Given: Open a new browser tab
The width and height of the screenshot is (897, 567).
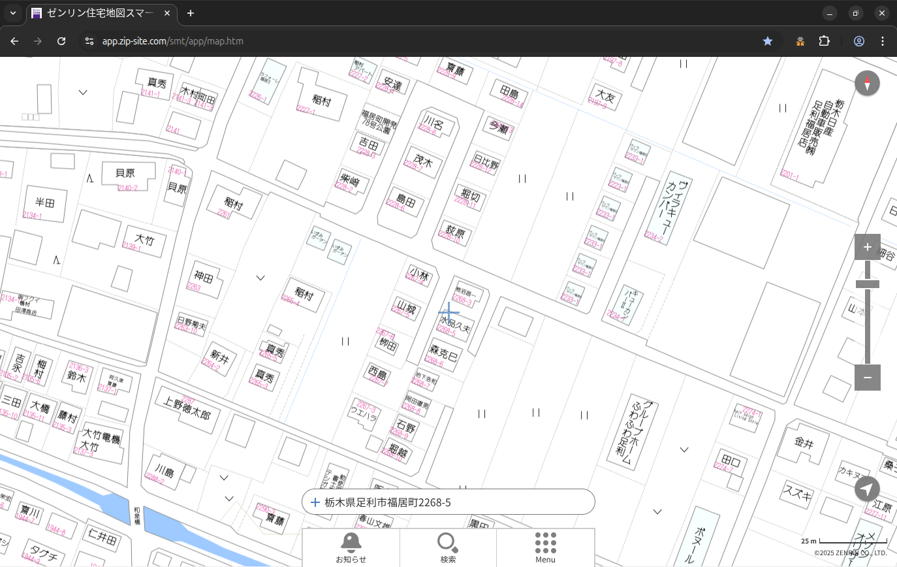Looking at the screenshot, I should coord(191,13).
